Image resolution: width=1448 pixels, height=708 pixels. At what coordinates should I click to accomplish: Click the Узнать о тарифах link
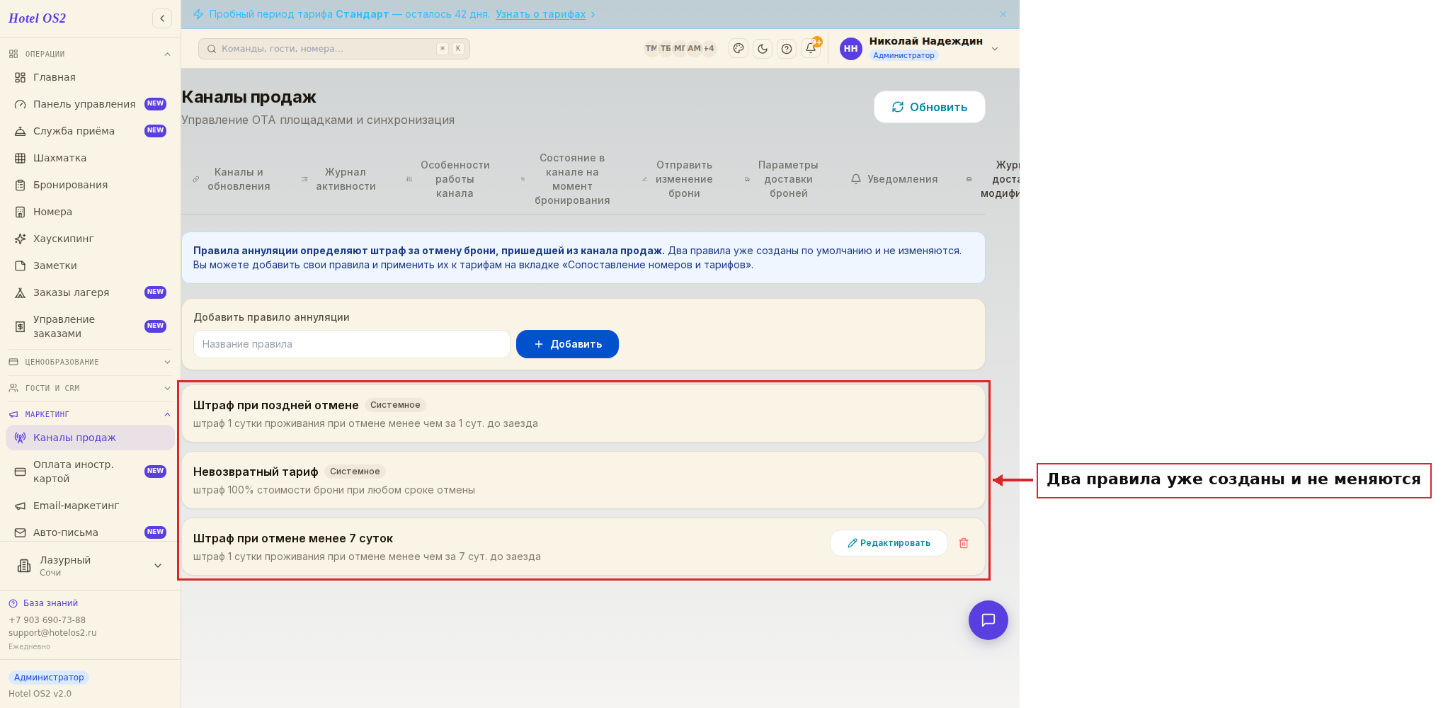tap(540, 14)
